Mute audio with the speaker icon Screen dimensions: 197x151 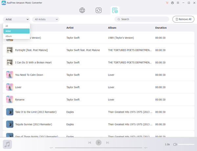[x=175, y=144]
